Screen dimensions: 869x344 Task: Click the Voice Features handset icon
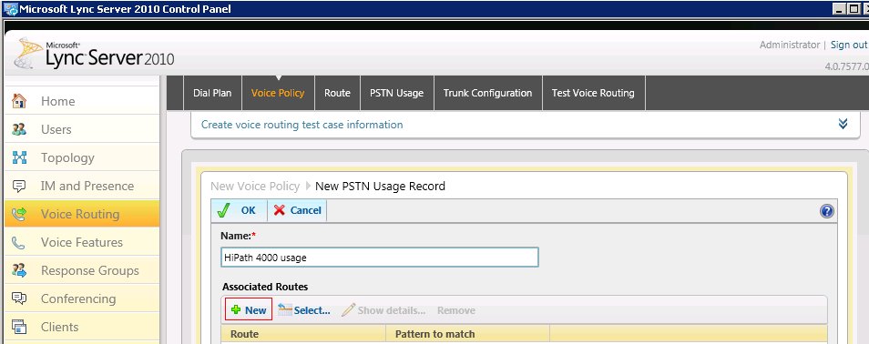(x=19, y=243)
